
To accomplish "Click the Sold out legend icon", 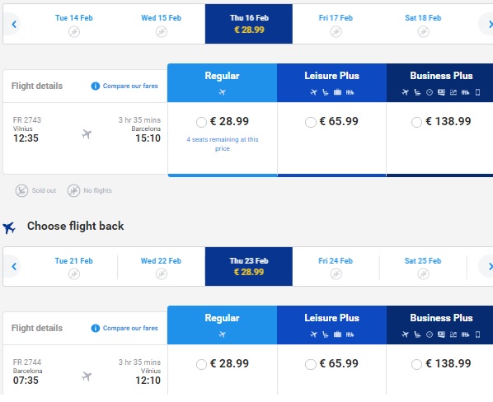I will 21,190.
